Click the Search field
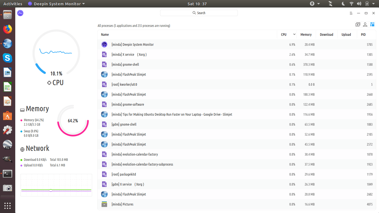The width and height of the screenshot is (379, 213). coord(199,13)
